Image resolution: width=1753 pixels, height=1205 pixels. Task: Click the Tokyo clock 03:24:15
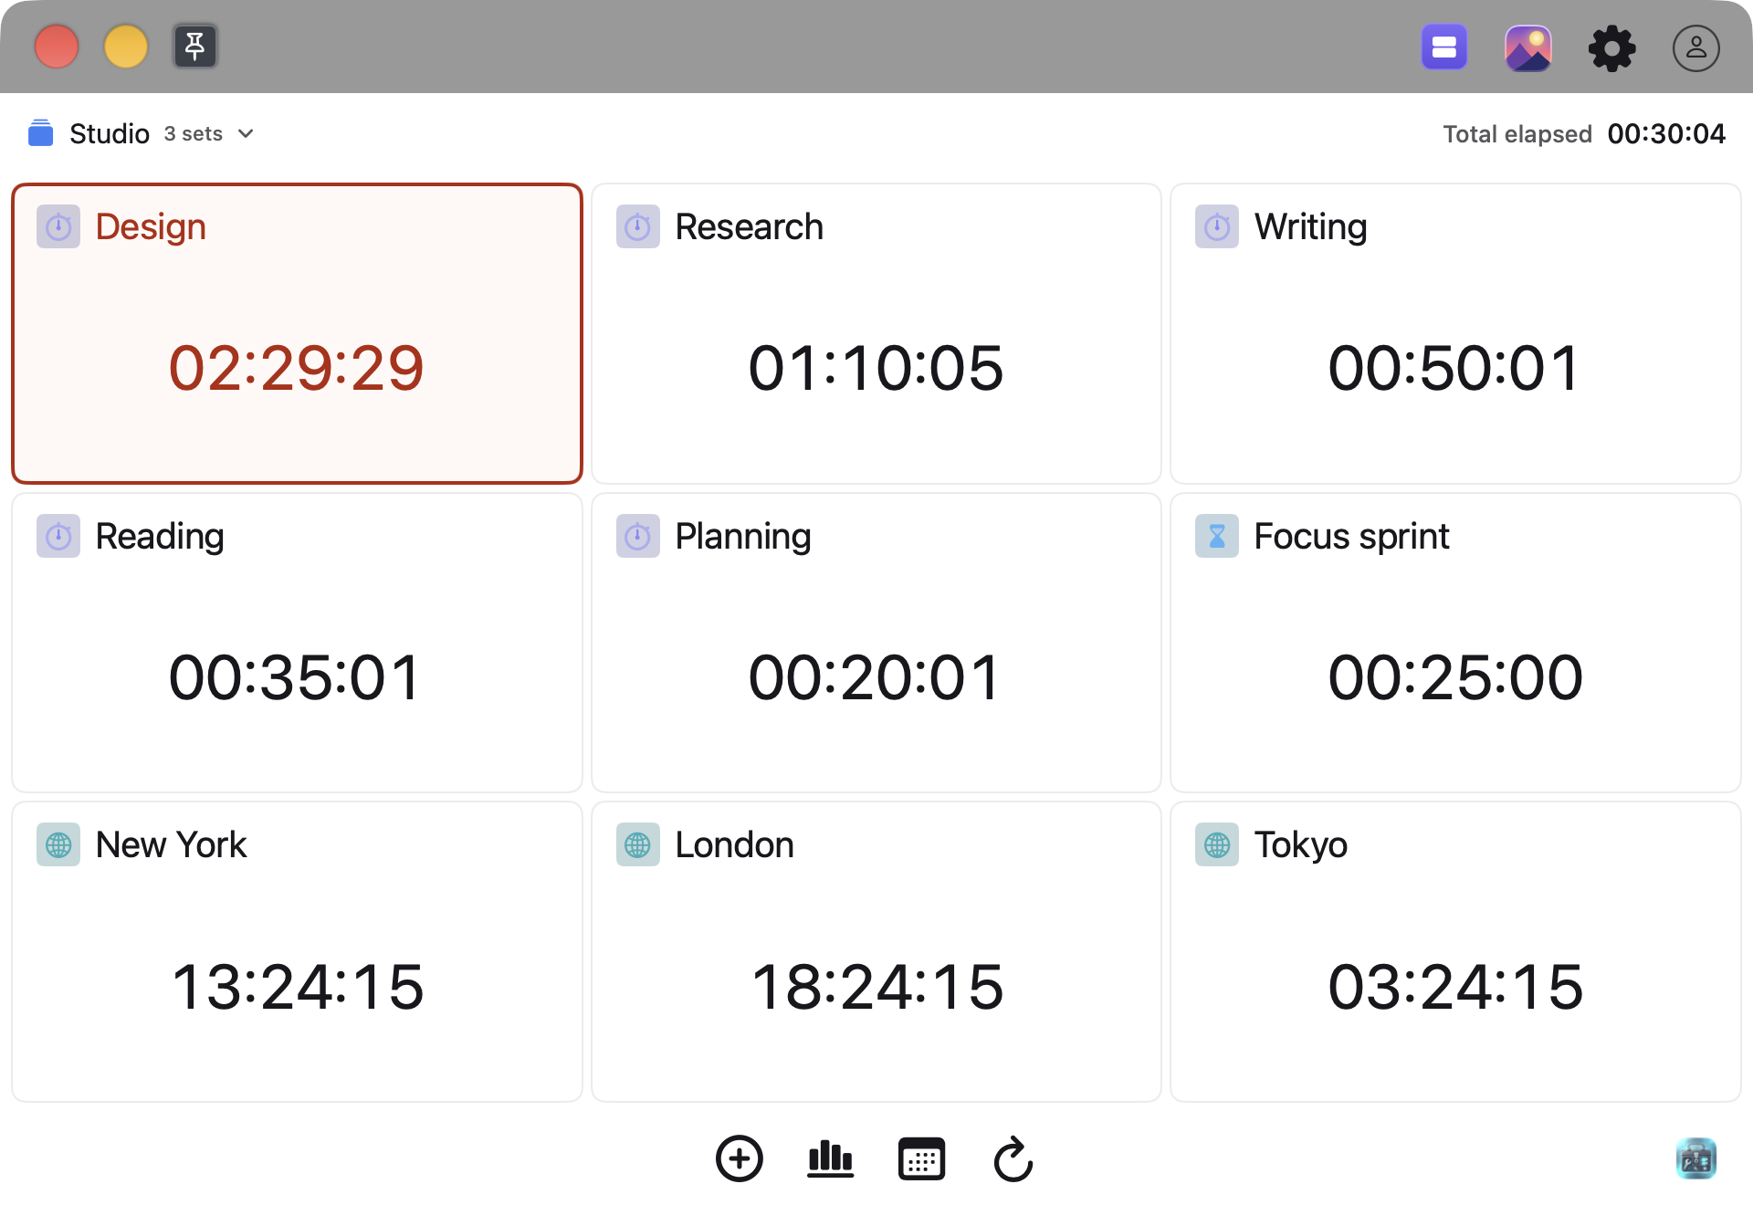click(1454, 987)
